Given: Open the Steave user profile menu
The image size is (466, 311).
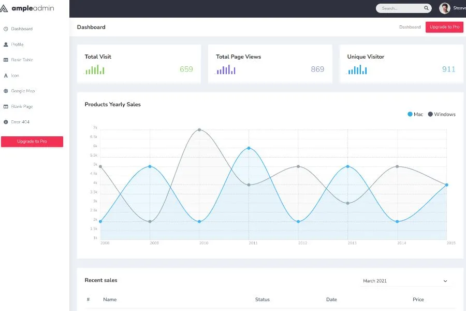Looking at the screenshot, I should coord(452,8).
